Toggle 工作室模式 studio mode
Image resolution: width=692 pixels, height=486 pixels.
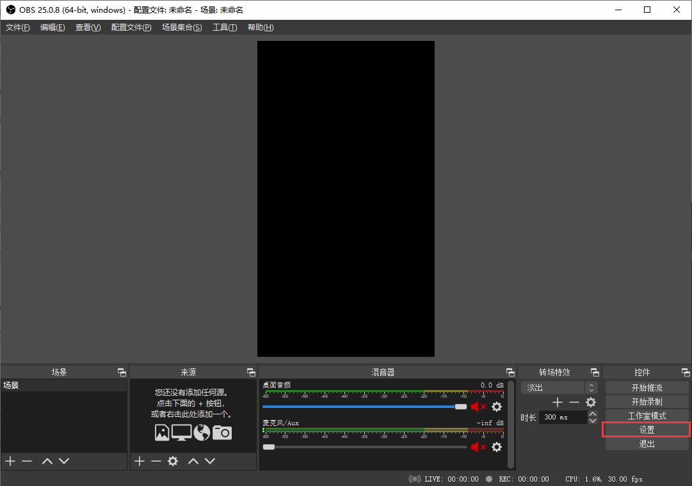coord(647,416)
